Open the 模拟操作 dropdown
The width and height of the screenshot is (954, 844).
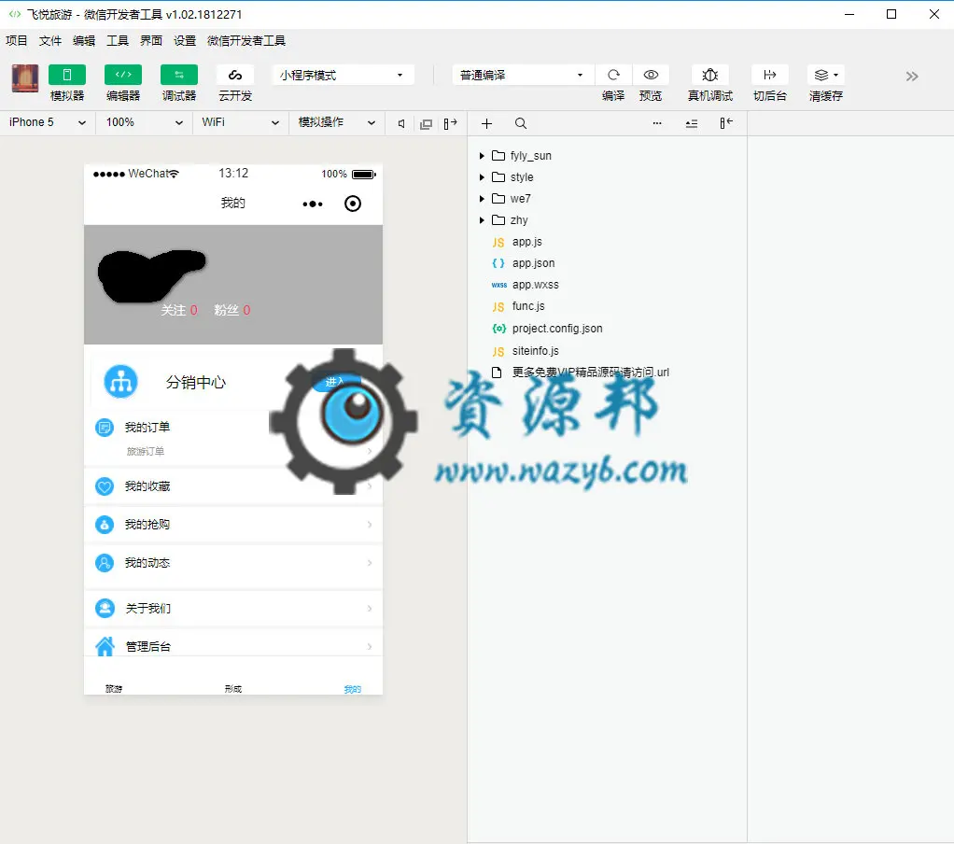click(x=336, y=122)
